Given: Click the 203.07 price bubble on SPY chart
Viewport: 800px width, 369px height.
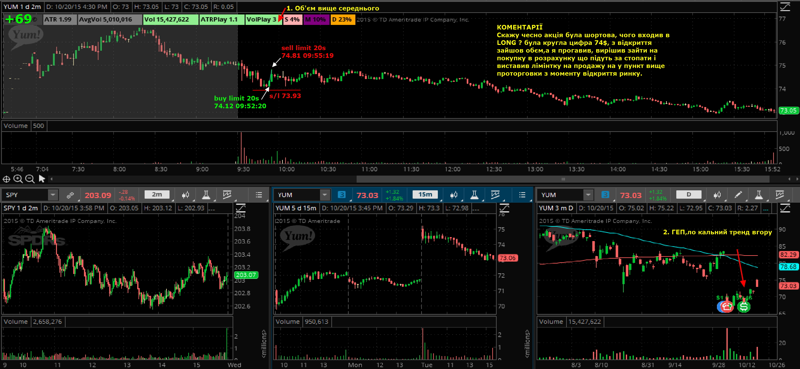Looking at the screenshot, I should tap(246, 275).
